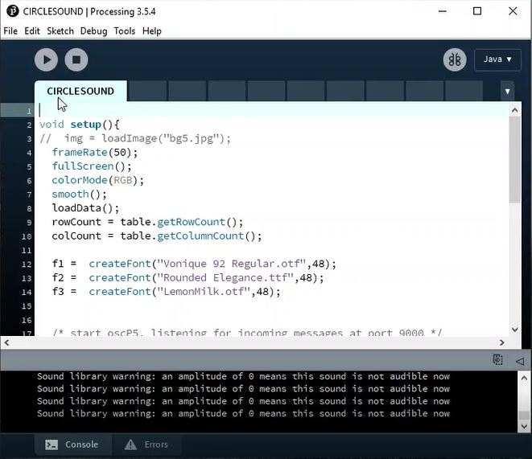Open the File menu
Screen dimensions: 532x459
pos(10,31)
